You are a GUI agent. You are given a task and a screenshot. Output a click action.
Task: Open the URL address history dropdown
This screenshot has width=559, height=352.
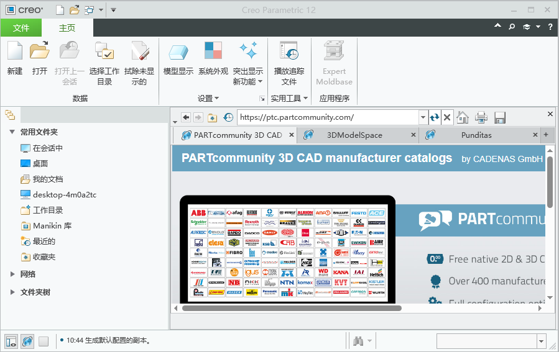click(423, 117)
